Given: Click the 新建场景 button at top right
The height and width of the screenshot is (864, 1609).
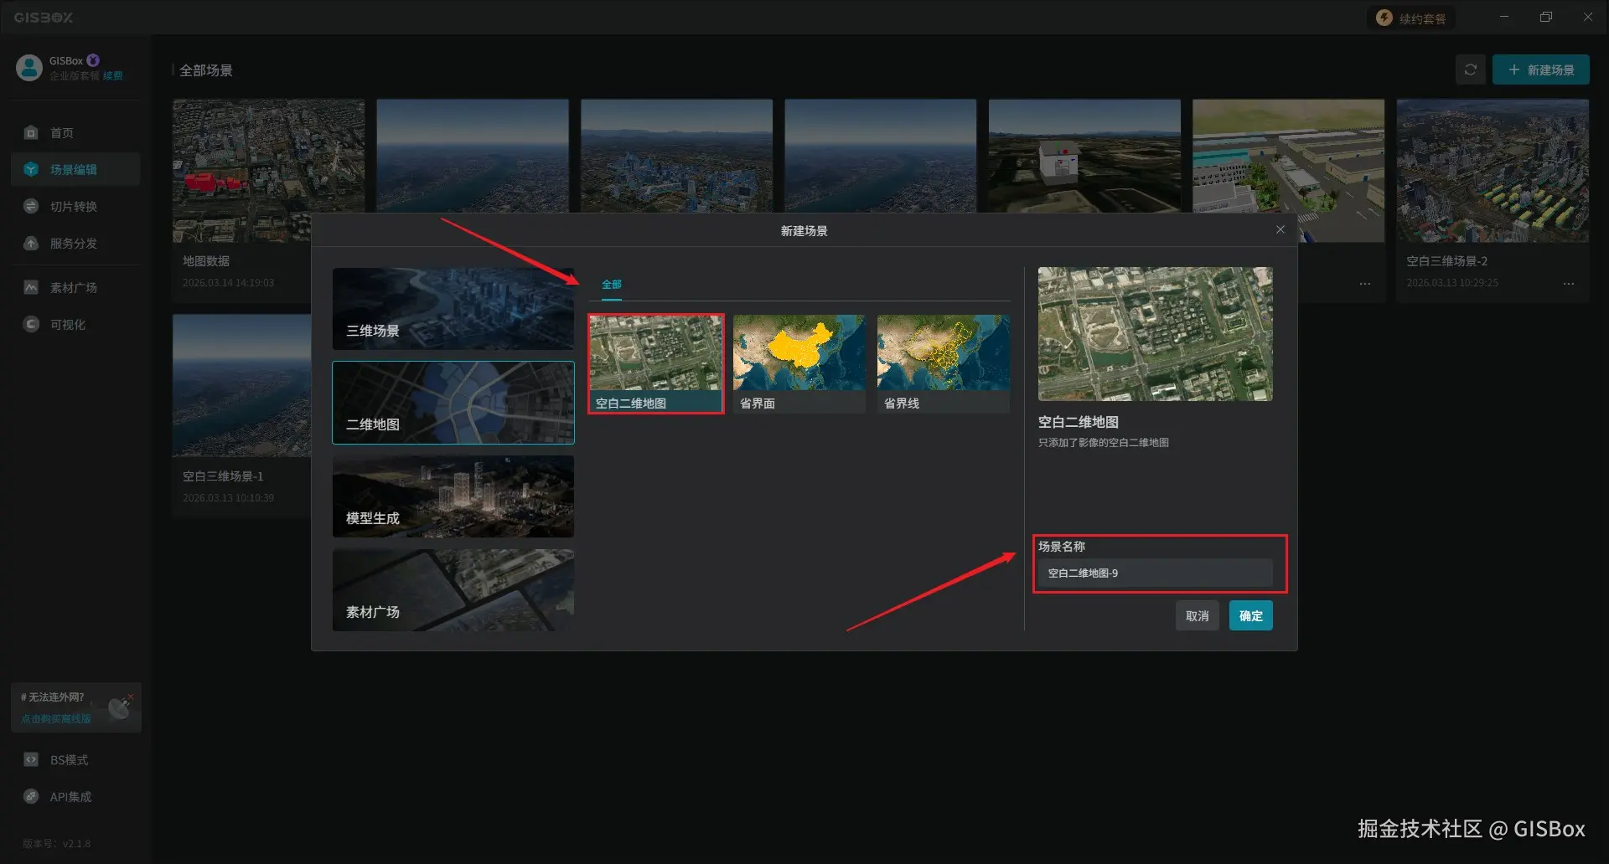Looking at the screenshot, I should tap(1541, 70).
